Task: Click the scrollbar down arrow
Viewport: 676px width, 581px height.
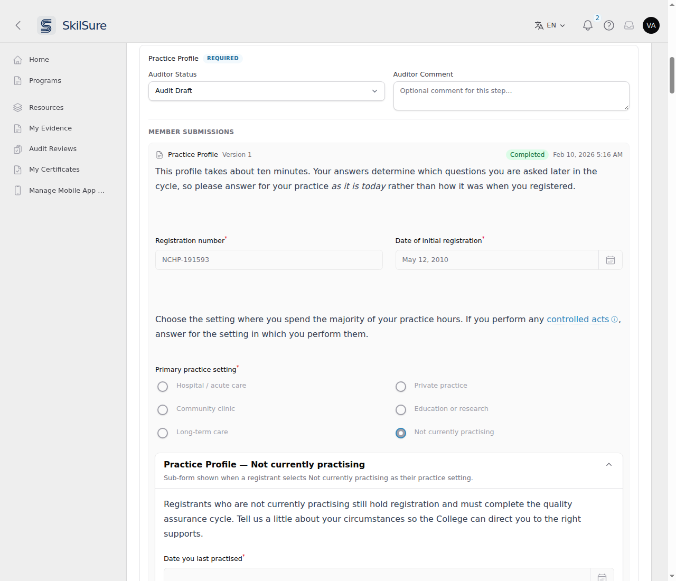Action: click(x=672, y=576)
